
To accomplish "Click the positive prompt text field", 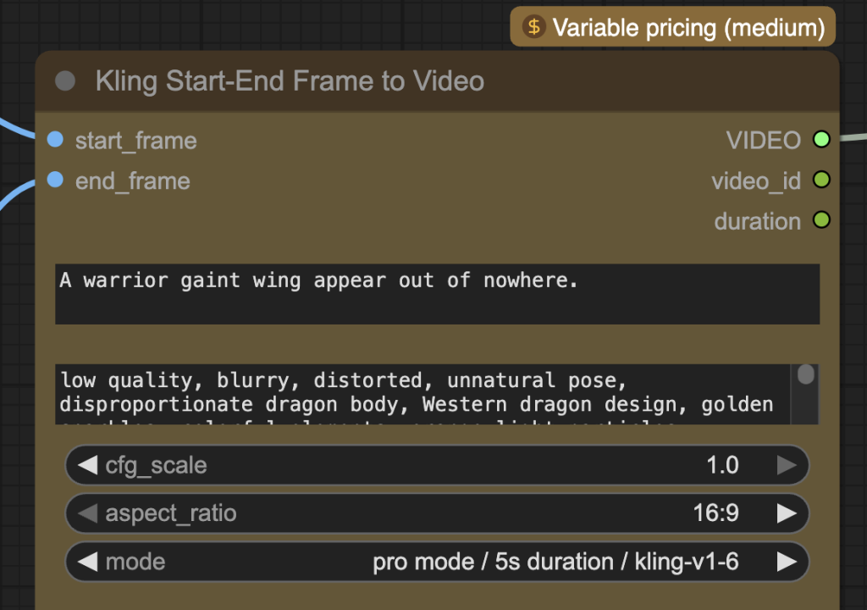I will click(x=437, y=294).
